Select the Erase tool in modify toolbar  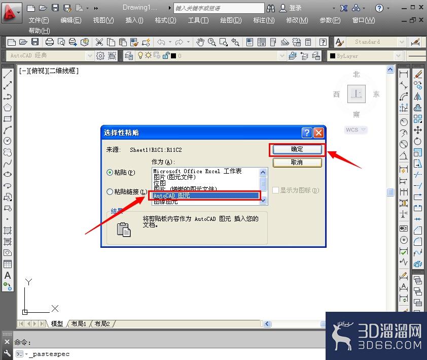click(x=417, y=74)
